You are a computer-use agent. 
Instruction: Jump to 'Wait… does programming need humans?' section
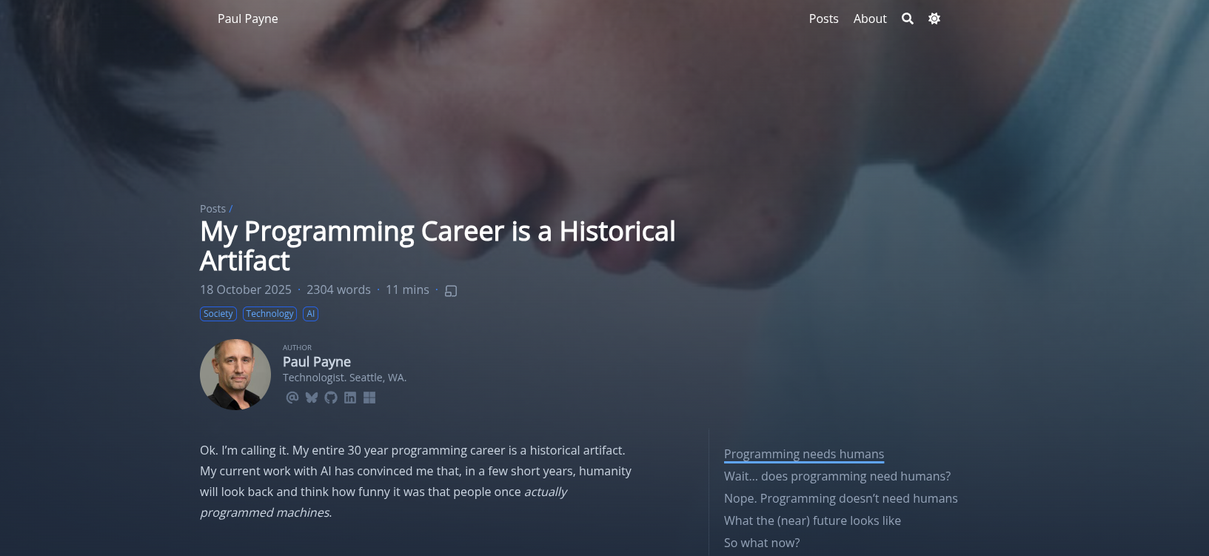(837, 476)
